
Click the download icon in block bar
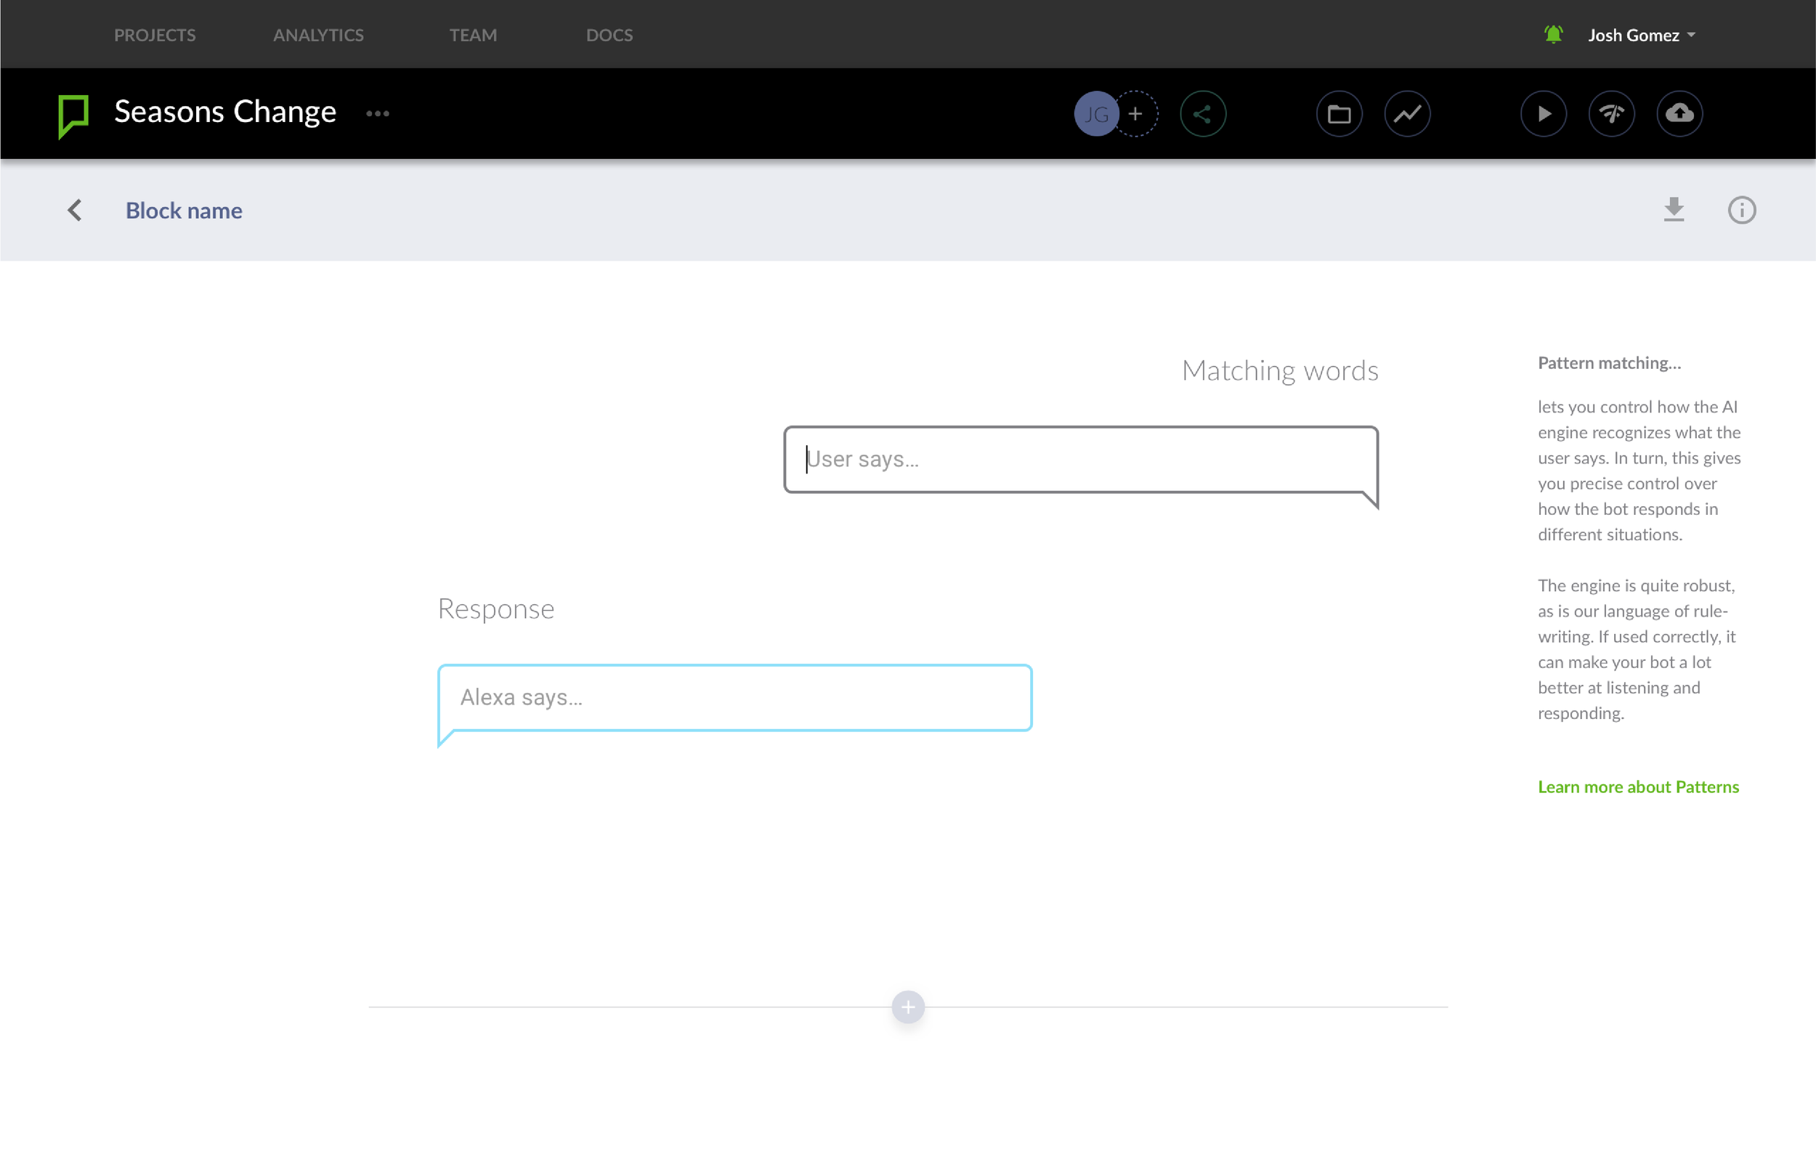(1674, 210)
